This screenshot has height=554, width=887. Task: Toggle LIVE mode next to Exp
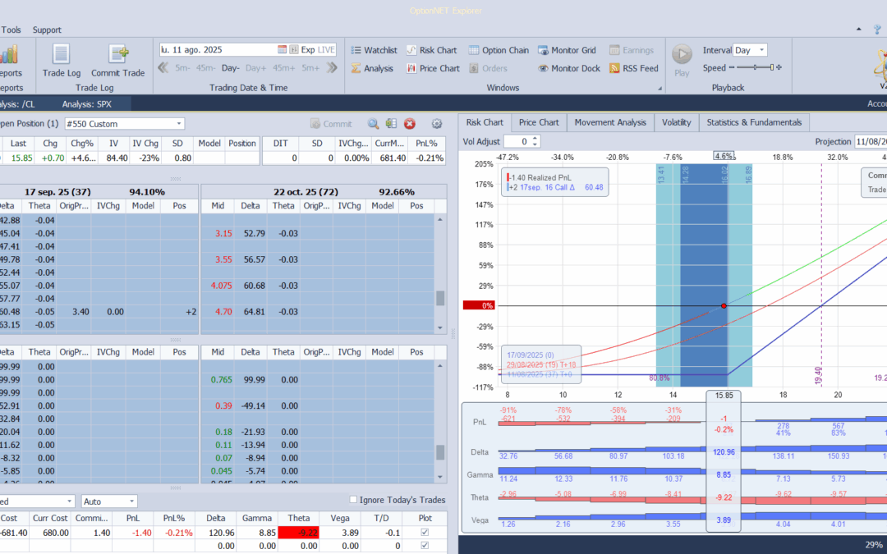click(x=326, y=50)
